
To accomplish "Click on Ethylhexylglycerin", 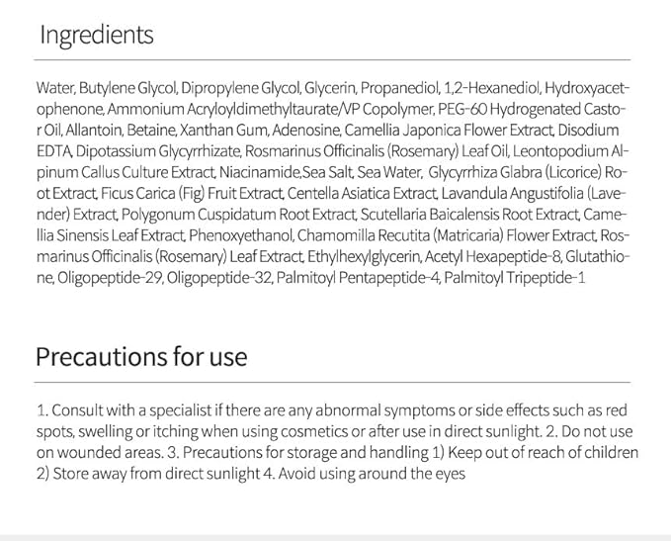I will (354, 256).
